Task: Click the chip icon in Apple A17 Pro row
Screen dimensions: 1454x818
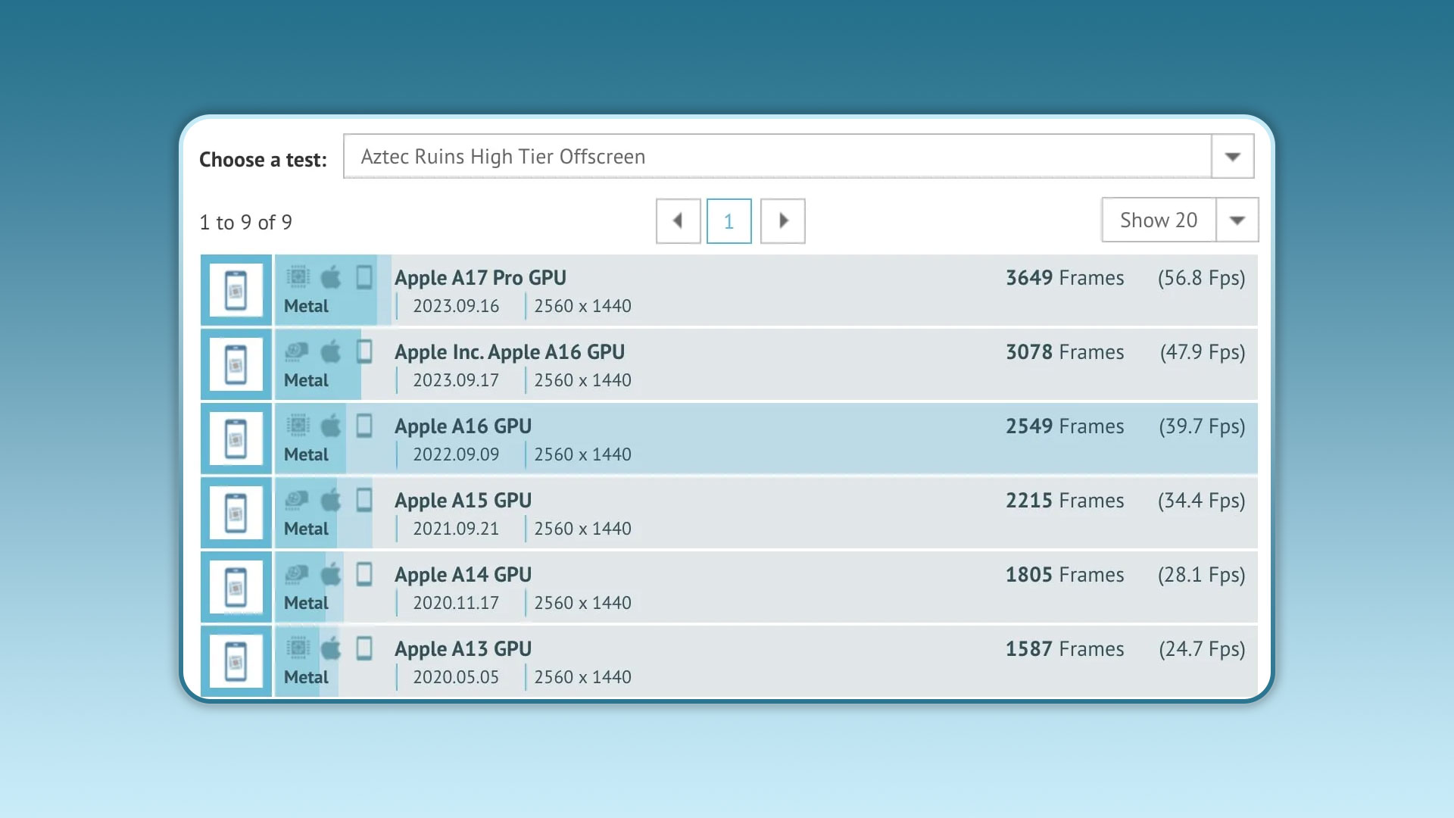Action: 298,277
